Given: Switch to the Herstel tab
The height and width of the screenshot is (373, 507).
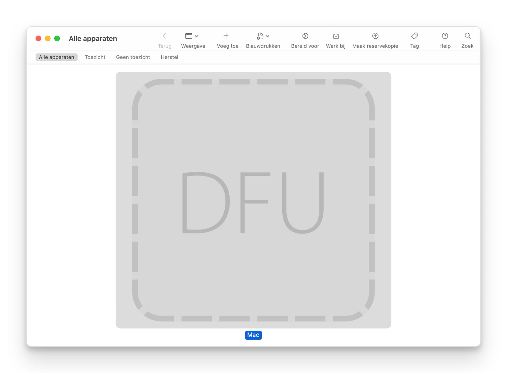Looking at the screenshot, I should coord(170,57).
